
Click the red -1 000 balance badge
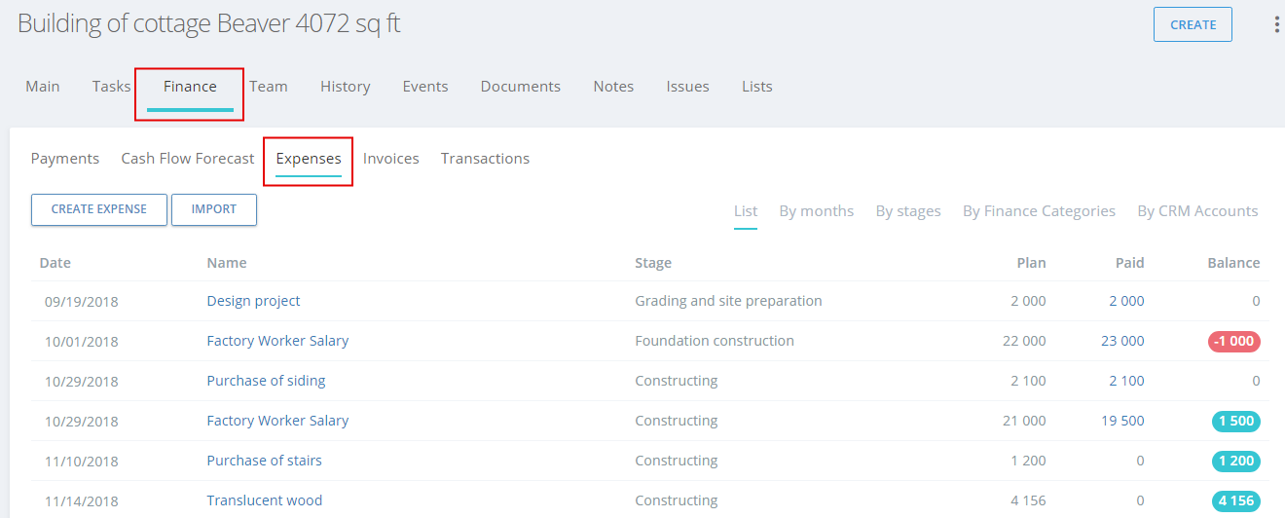click(x=1234, y=342)
